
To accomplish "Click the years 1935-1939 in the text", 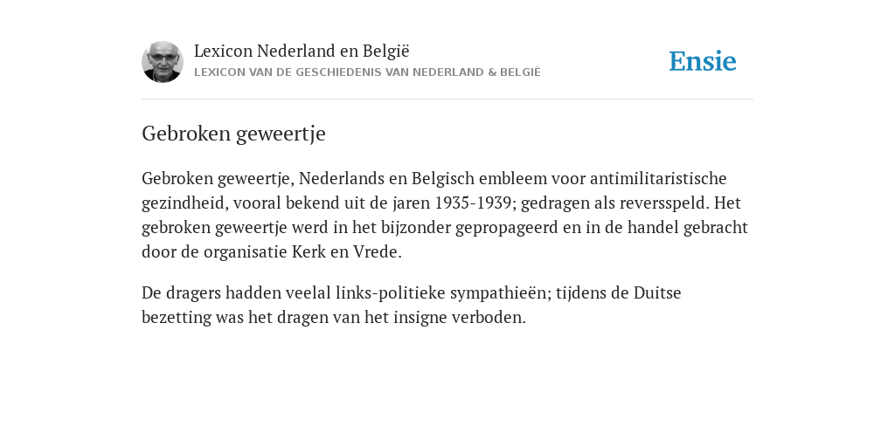I will coord(473,203).
